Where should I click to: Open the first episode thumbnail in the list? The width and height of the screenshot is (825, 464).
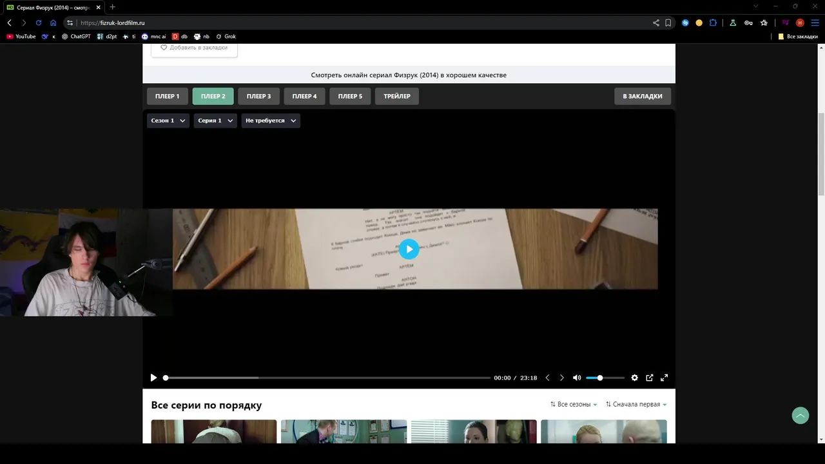tap(214, 431)
